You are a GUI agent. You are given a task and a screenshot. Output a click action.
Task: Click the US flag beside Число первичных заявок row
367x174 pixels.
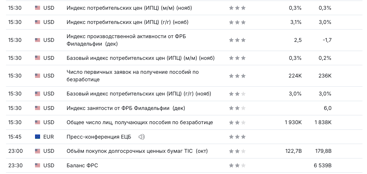pos(38,76)
